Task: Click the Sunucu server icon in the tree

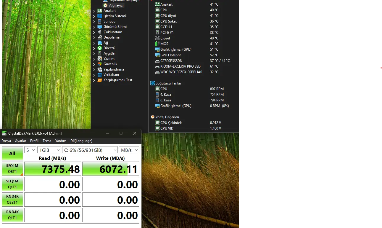Action: pyautogui.click(x=100, y=21)
